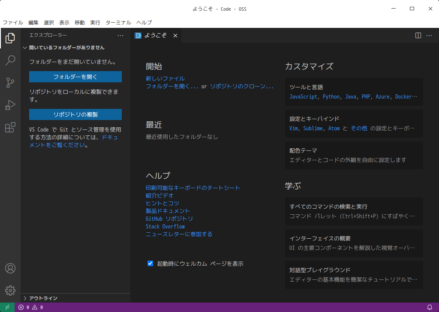
Task: Uncheck 起動時にウェルカム ページを表示
Action: click(150, 263)
